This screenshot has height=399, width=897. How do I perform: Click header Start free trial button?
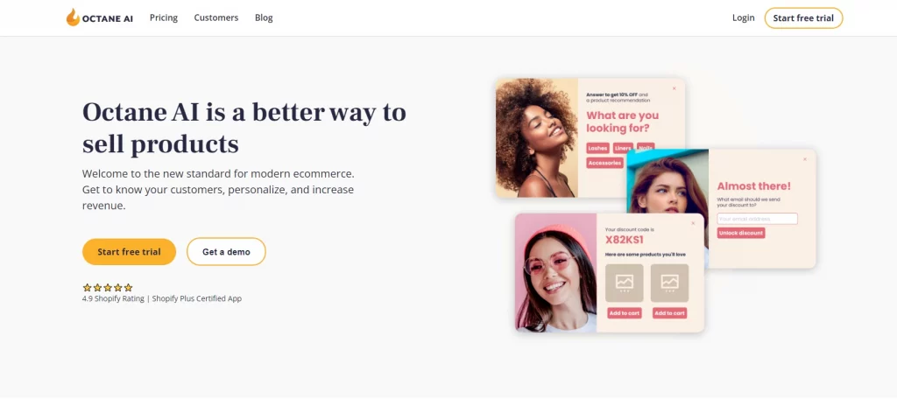point(803,17)
